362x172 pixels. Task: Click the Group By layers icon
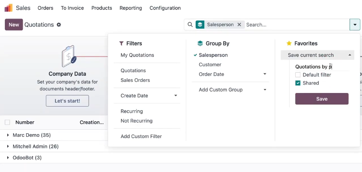[200, 43]
